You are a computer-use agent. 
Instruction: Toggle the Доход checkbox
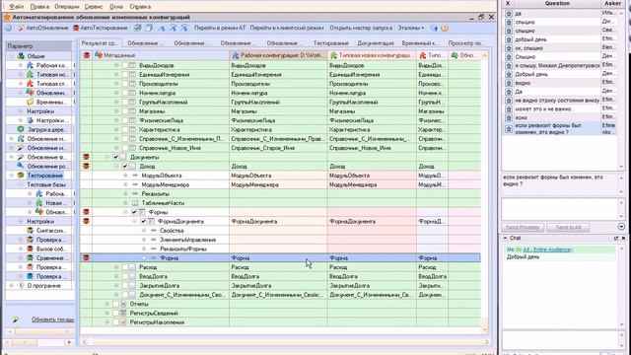(125, 167)
